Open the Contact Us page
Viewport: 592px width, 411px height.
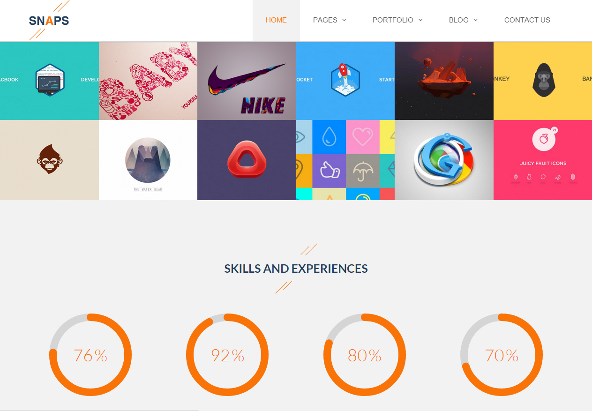pyautogui.click(x=527, y=20)
